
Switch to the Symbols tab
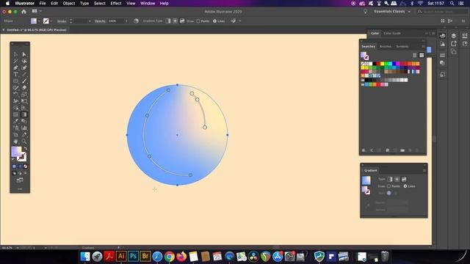tap(402, 46)
